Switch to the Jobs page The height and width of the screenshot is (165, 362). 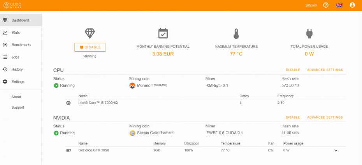coord(21,57)
